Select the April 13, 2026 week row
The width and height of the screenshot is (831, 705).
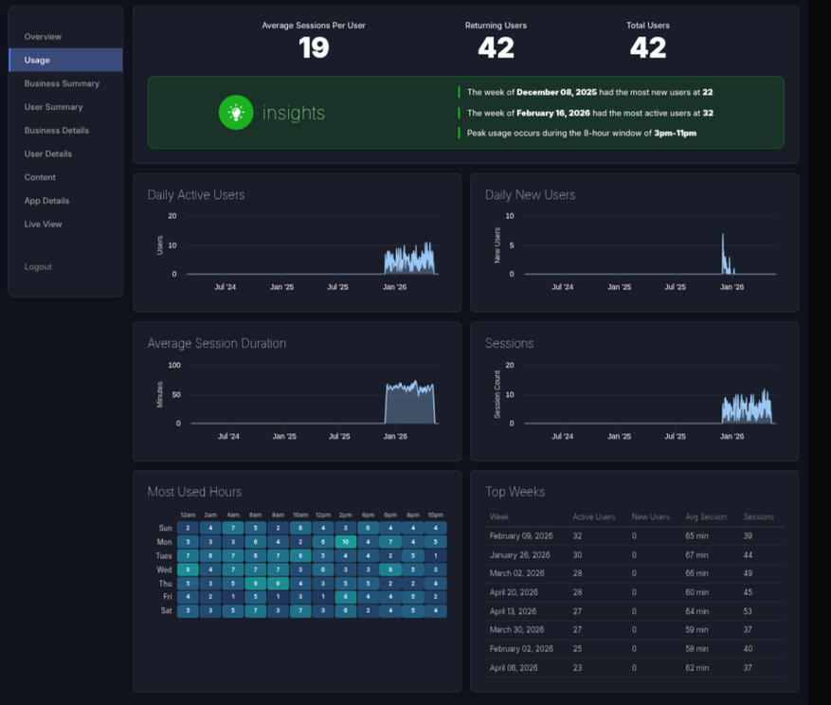pos(634,611)
